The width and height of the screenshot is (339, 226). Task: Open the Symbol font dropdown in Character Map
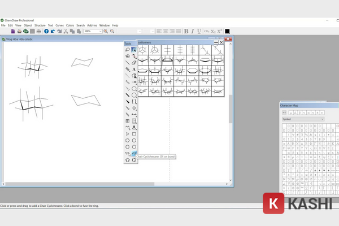click(x=303, y=119)
